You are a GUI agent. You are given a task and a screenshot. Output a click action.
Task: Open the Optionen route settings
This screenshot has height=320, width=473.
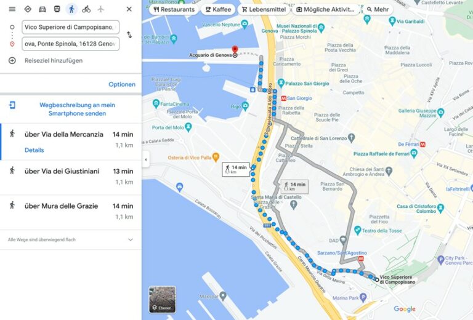(x=122, y=84)
